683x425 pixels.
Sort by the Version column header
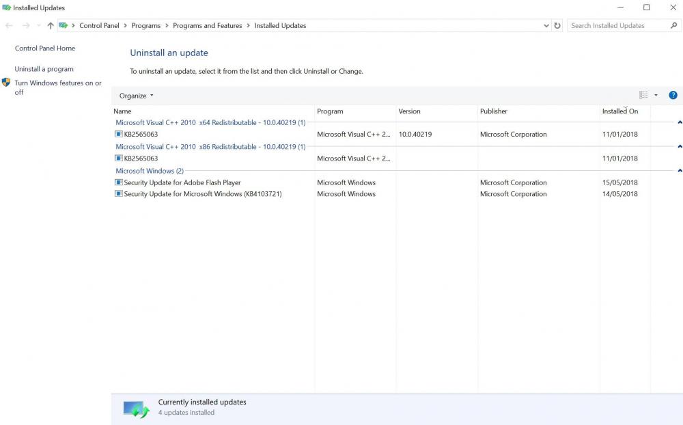437,111
